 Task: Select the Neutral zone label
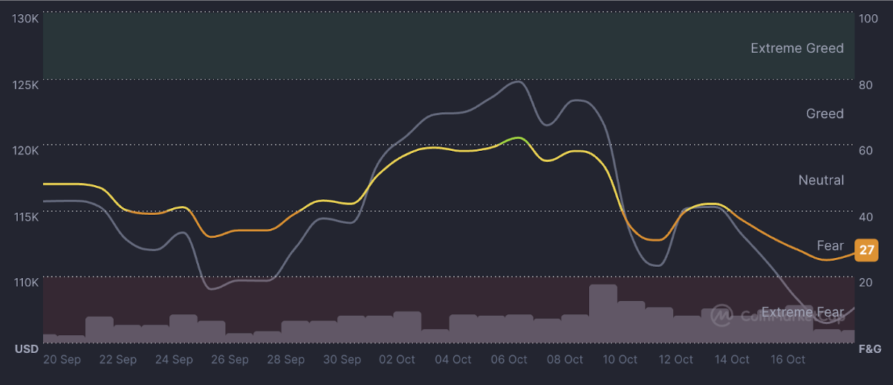(820, 180)
